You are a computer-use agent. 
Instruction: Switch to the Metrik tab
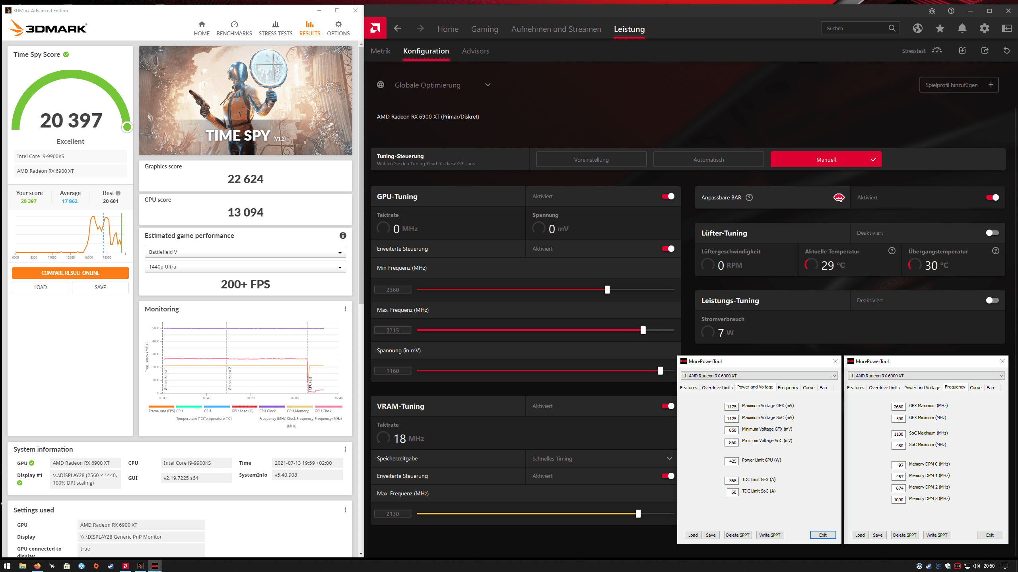coord(380,51)
